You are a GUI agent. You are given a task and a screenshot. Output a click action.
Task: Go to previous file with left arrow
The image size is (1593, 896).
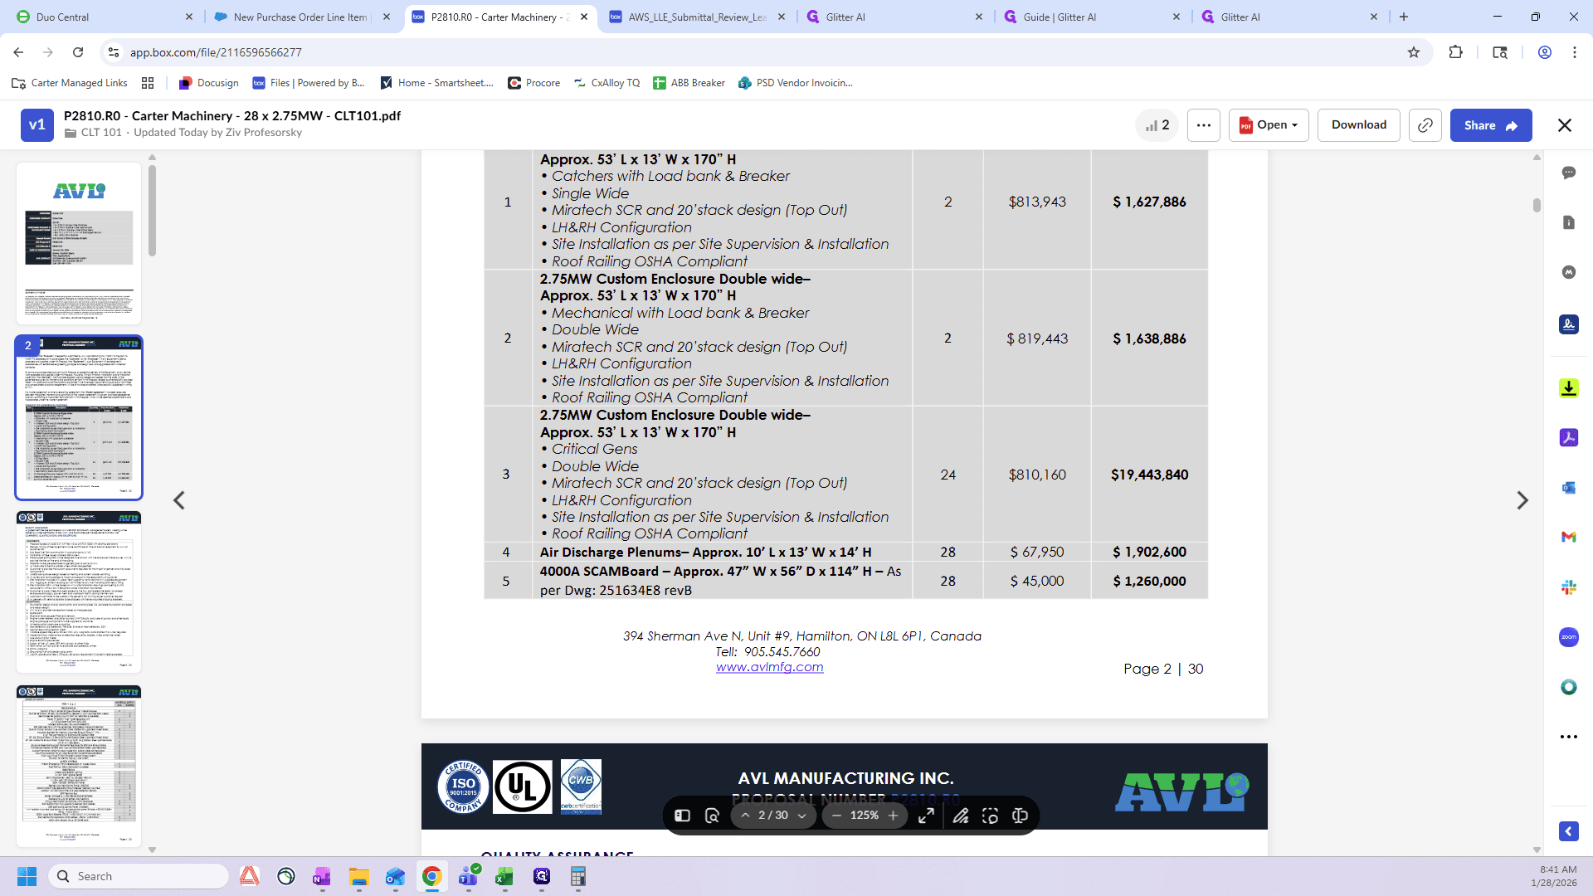tap(178, 500)
